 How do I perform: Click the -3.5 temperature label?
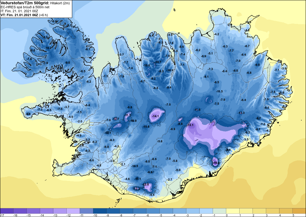(246, 139)
